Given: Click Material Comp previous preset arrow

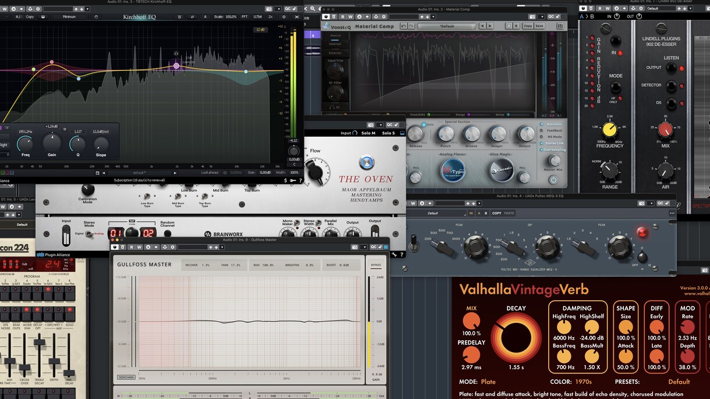Looking at the screenshot, I should coord(482,26).
